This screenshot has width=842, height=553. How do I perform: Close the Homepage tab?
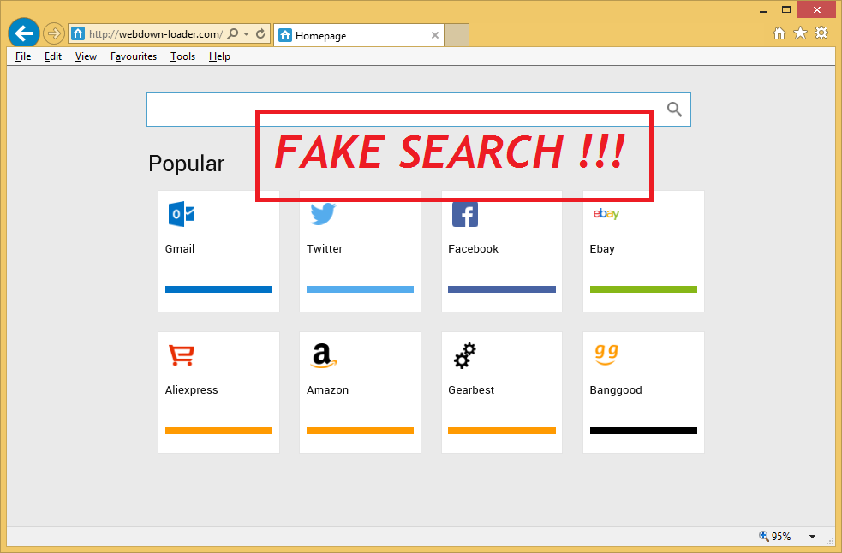pos(435,35)
